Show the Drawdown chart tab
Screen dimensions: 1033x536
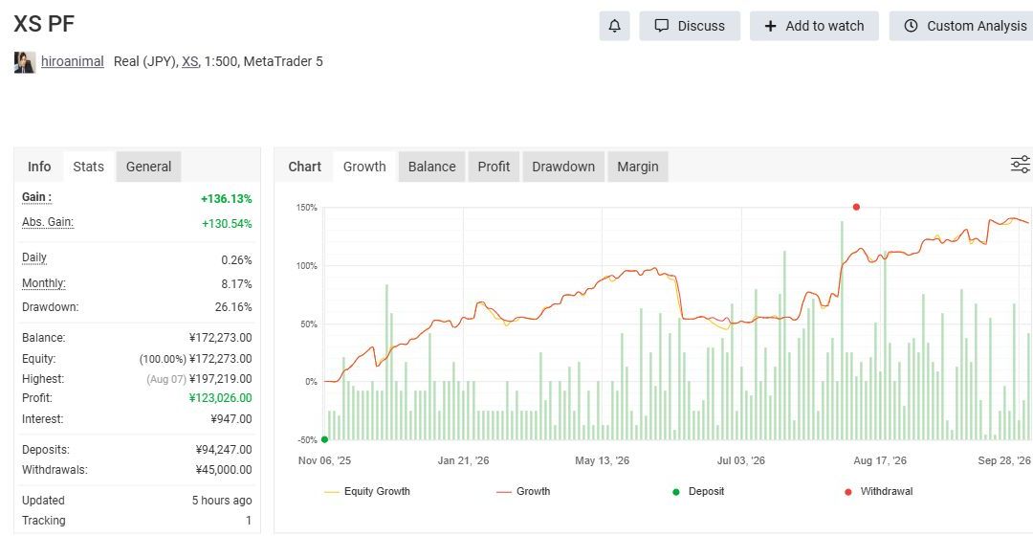pos(563,167)
